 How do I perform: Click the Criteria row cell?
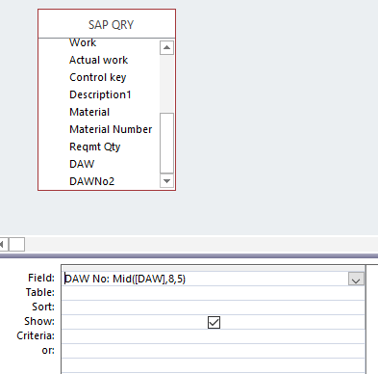pos(214,336)
